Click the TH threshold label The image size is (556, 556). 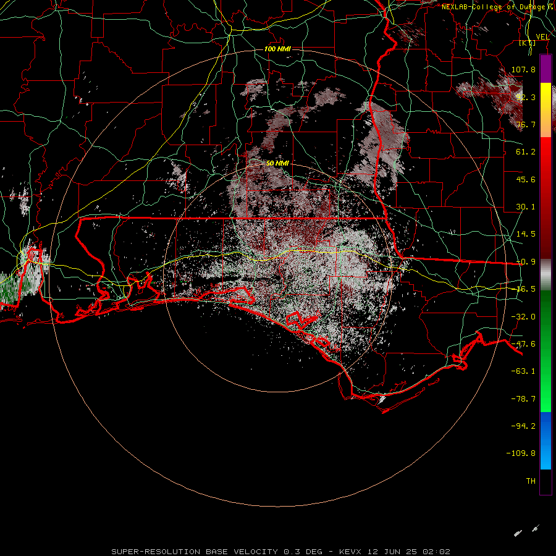click(x=531, y=481)
